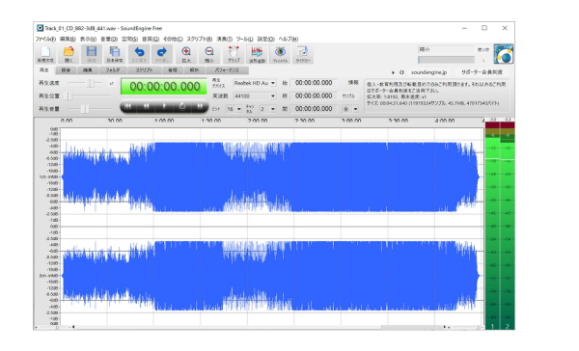The height and width of the screenshot is (351, 579).
Task: Open a file with the folder icon
Action: 69,54
